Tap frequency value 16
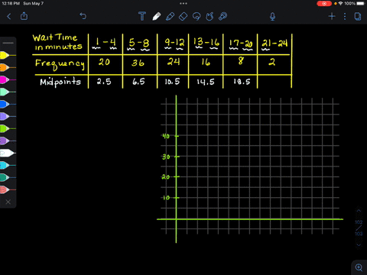367x275 pixels. [206, 62]
